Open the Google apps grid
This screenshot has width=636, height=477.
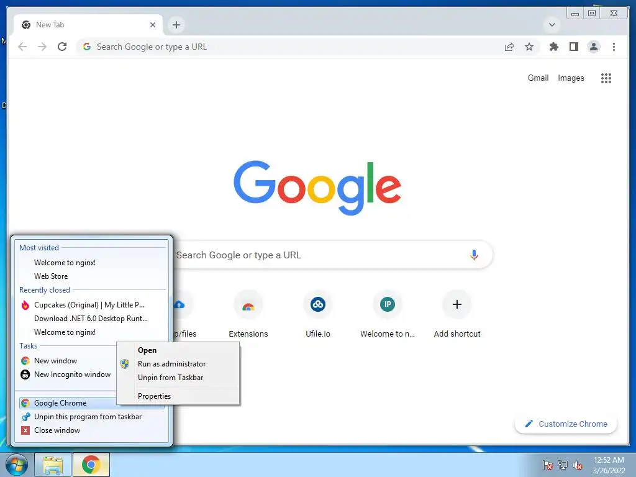[606, 78]
